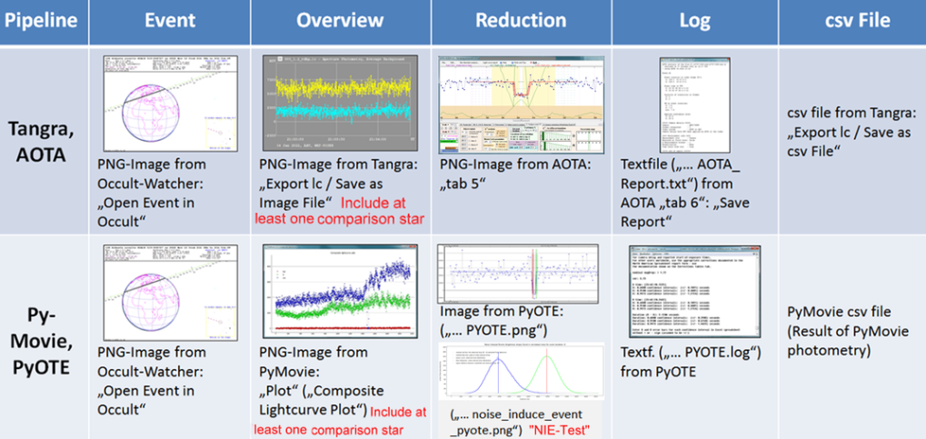Click the Event column header

click(x=170, y=21)
